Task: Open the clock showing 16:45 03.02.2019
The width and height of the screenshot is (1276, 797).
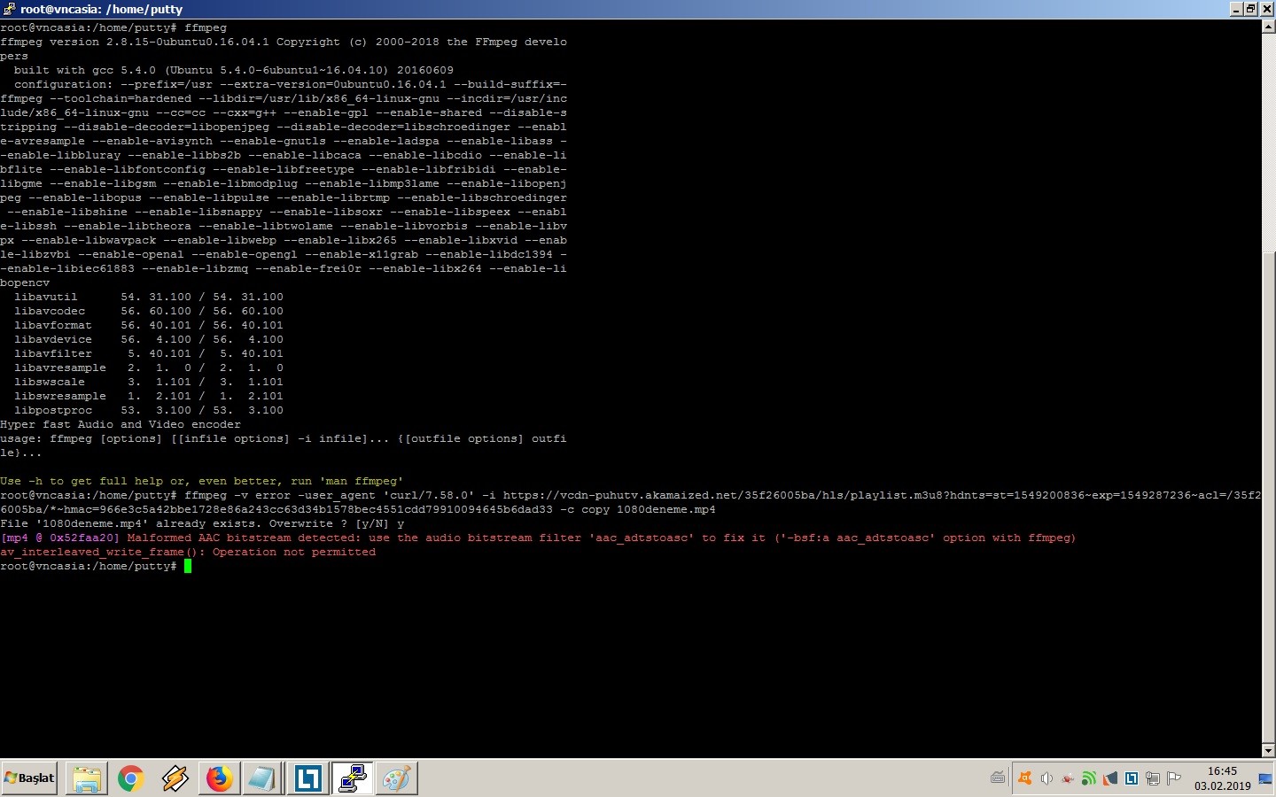Action: 1222,778
